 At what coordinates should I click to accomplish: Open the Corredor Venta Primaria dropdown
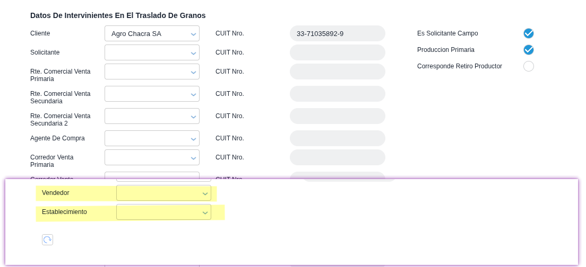(152, 157)
